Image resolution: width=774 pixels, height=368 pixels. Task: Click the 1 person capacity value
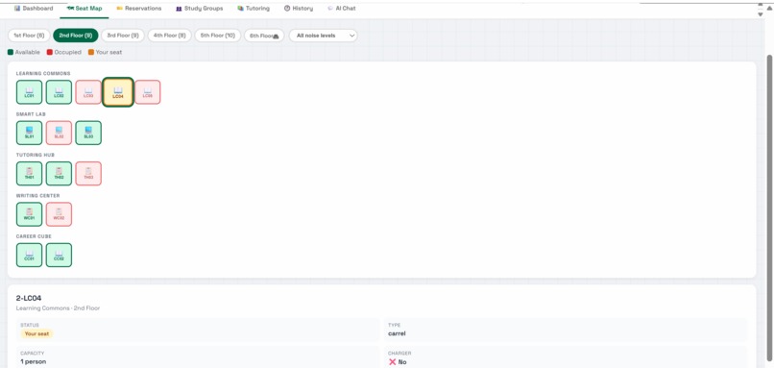[x=33, y=361]
